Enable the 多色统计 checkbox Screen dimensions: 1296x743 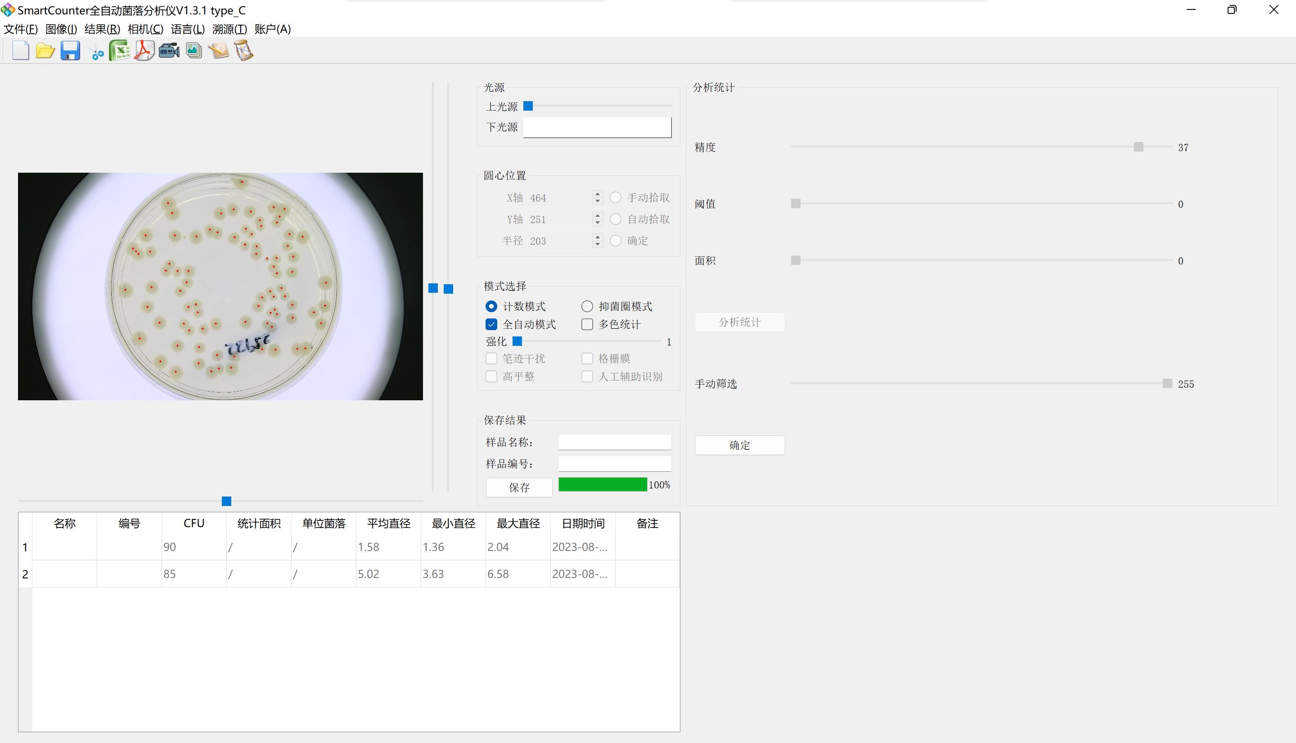[587, 325]
